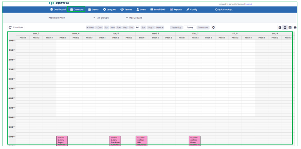
Task: Expand the Precision Pitch venue dropdown
Action: pyautogui.click(x=72, y=18)
